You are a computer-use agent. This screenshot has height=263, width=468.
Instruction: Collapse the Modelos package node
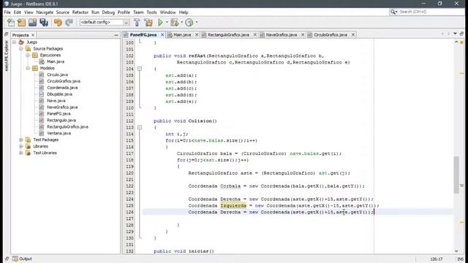point(28,68)
